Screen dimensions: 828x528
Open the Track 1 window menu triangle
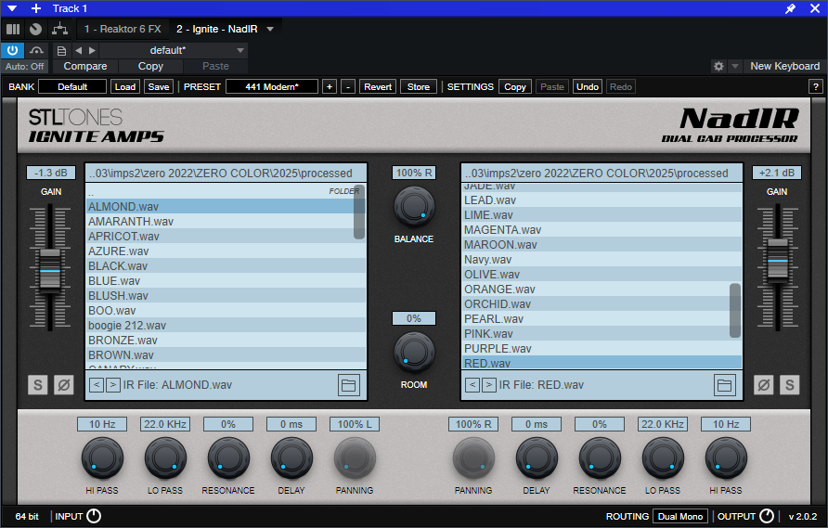click(12, 8)
